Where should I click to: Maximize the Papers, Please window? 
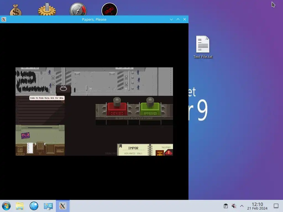[x=178, y=19]
